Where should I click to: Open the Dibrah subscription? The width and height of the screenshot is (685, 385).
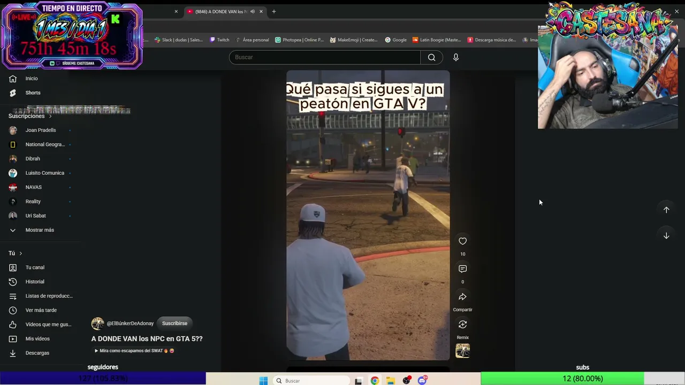(33, 159)
